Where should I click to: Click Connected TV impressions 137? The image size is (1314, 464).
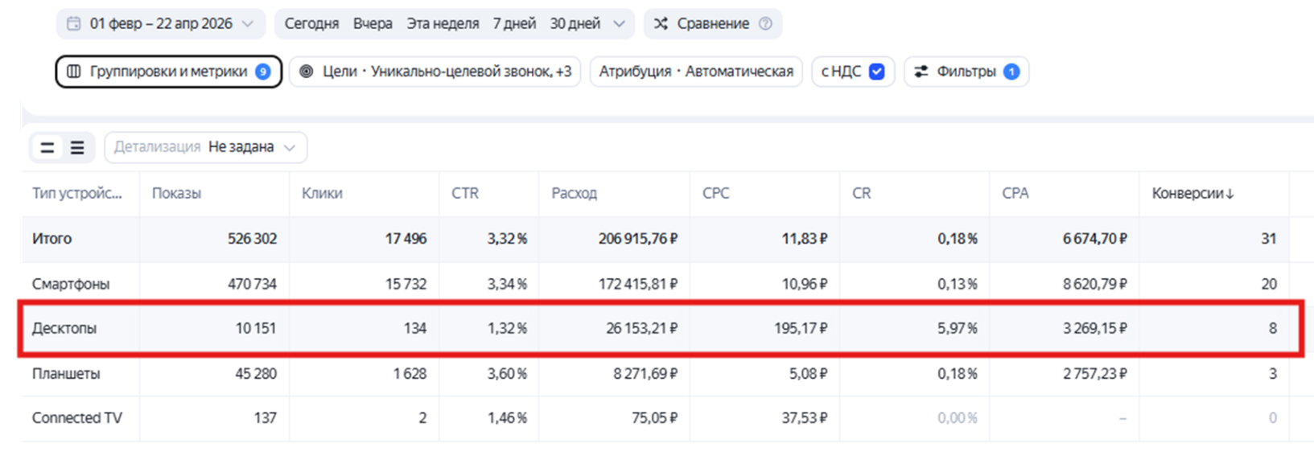[x=265, y=418]
